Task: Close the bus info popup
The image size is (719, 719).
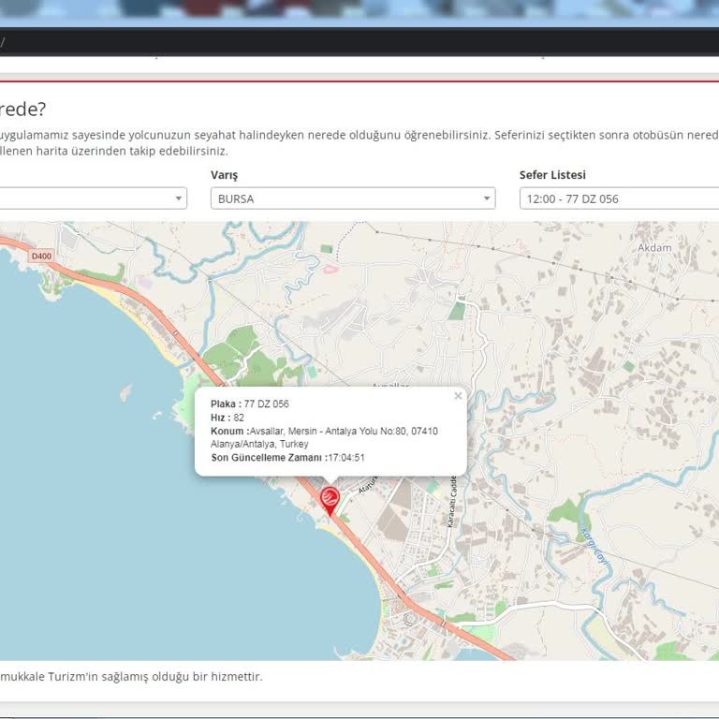Action: [x=458, y=396]
